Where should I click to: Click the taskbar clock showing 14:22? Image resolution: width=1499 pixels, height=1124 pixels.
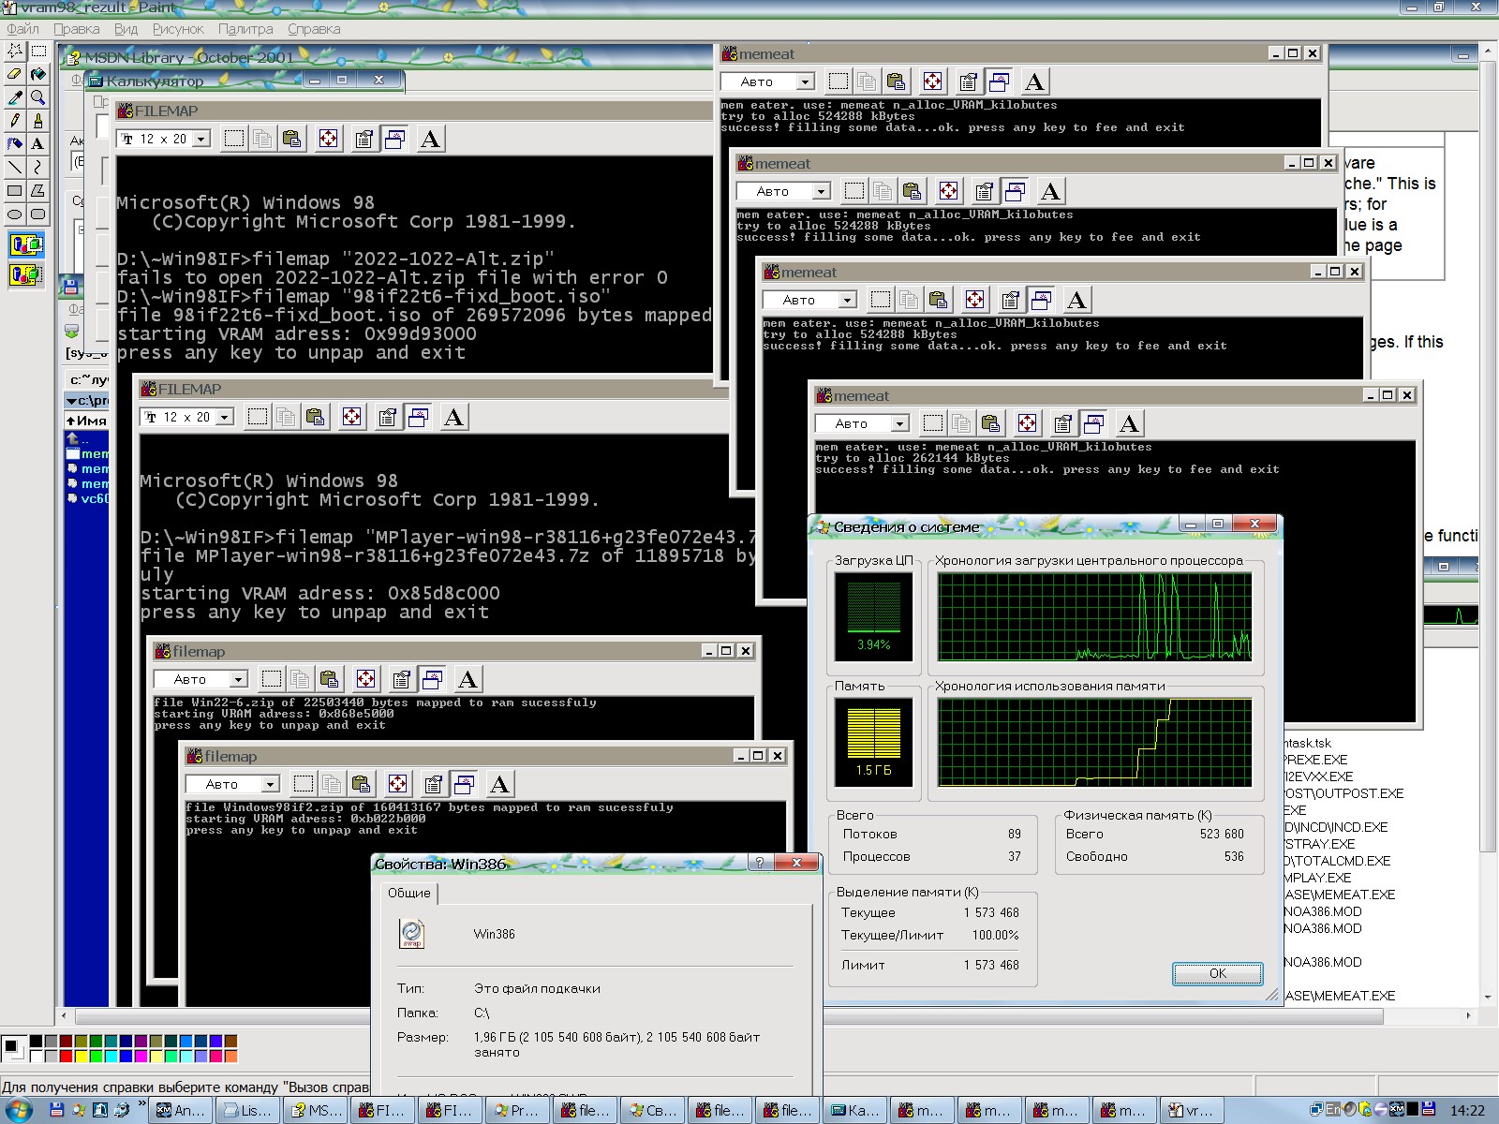pyautogui.click(x=1467, y=1110)
